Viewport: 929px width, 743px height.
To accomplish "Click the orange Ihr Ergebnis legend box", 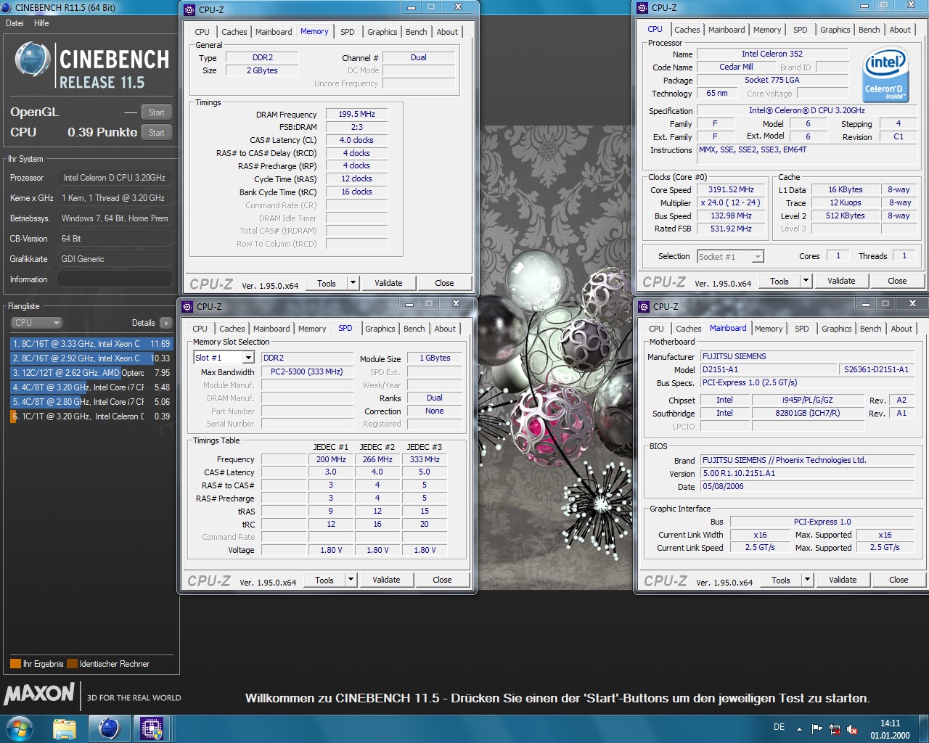I will click(x=15, y=663).
